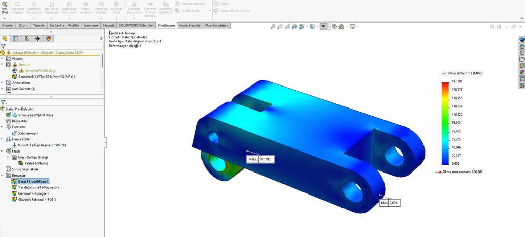Open the DisplayManager color-ball panel icon
Screen dimensions: 525x237
pyautogui.click(x=48, y=38)
